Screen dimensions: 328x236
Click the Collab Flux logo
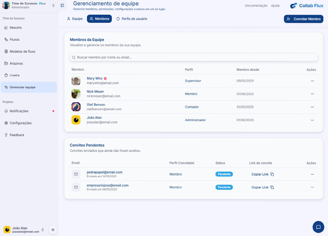[306, 5]
